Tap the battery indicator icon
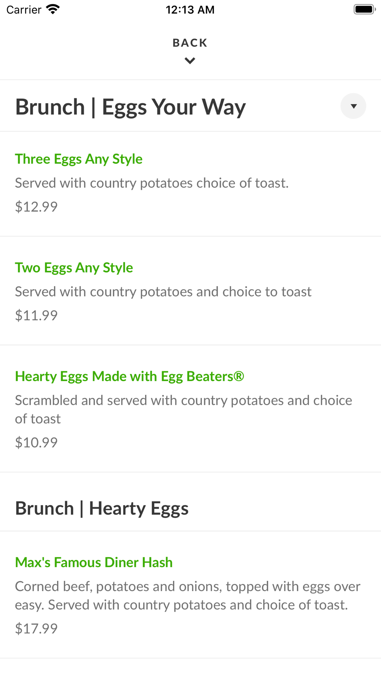Image resolution: width=381 pixels, height=678 pixels. pos(364,10)
